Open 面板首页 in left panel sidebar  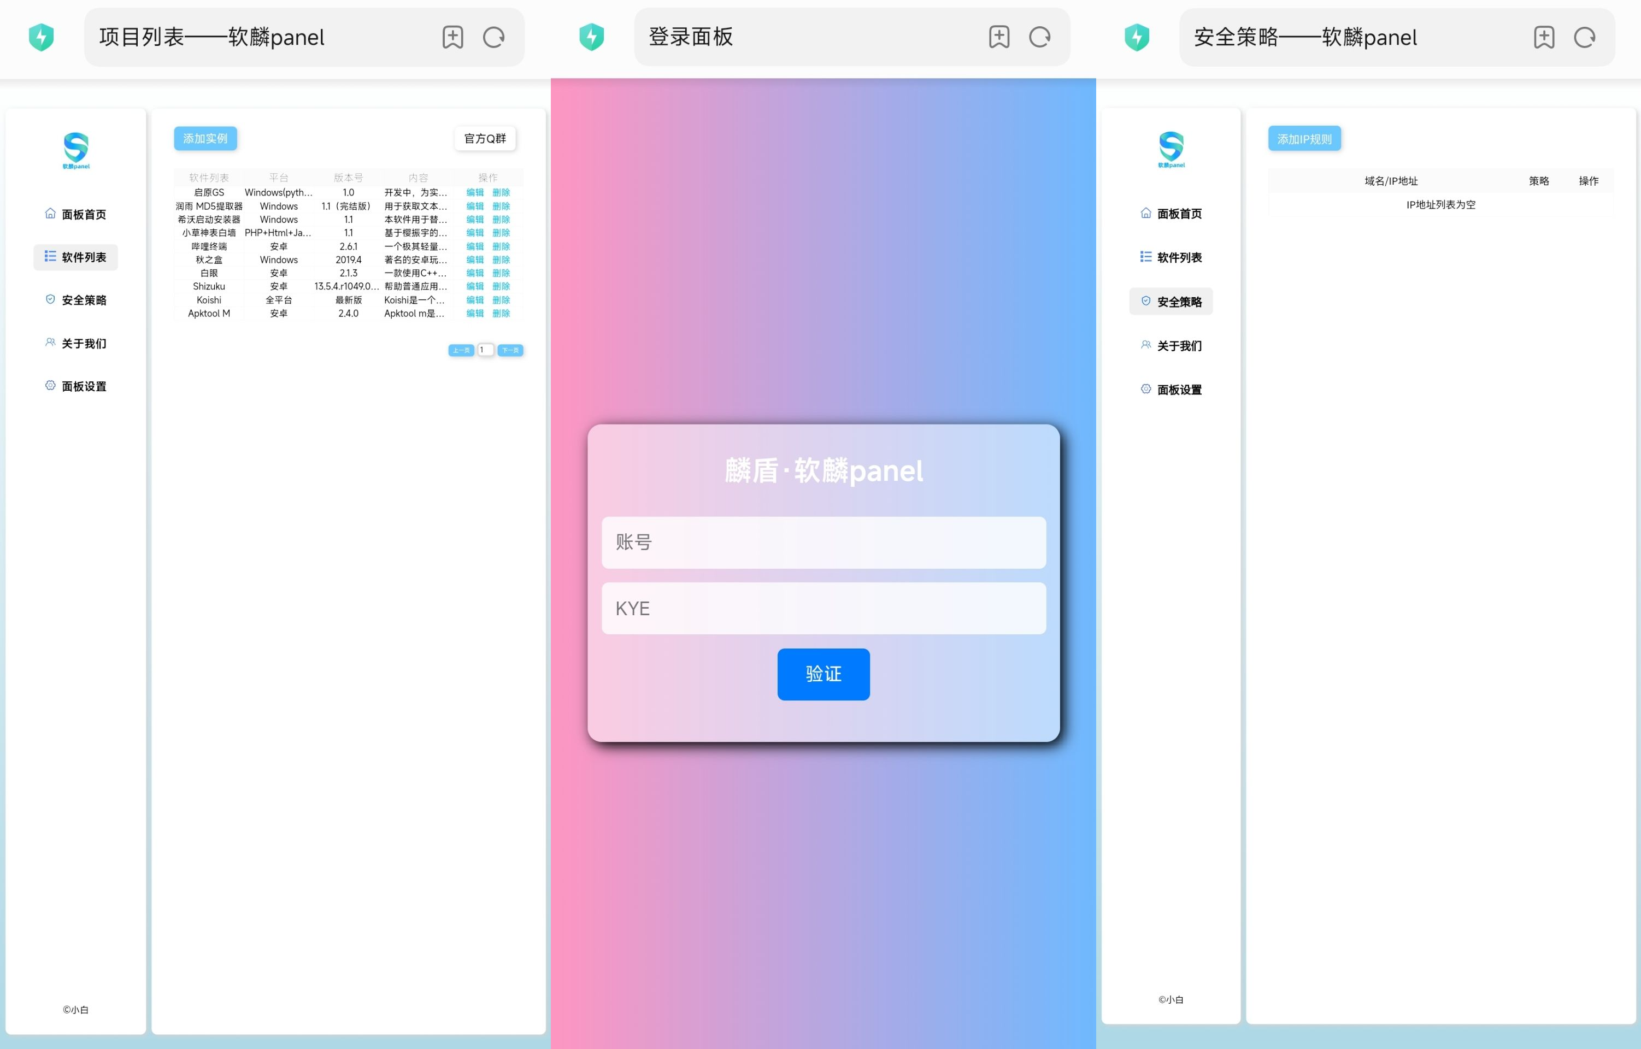tap(75, 215)
